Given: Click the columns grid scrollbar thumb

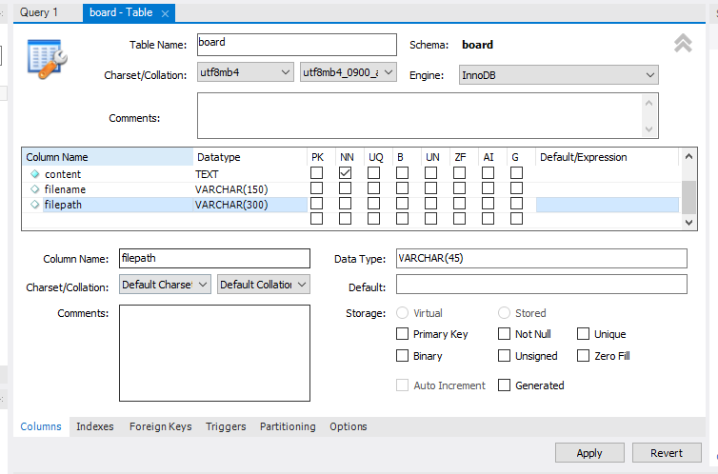Looking at the screenshot, I should [x=688, y=197].
